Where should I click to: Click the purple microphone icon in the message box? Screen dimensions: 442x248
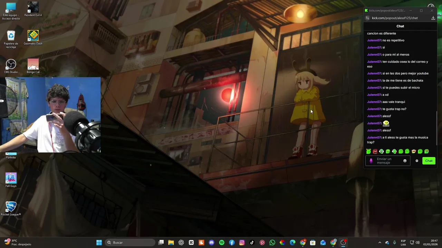tap(371, 161)
